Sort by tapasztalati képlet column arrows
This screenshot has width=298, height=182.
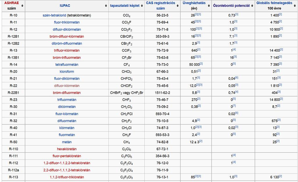pyautogui.click(x=142, y=6)
